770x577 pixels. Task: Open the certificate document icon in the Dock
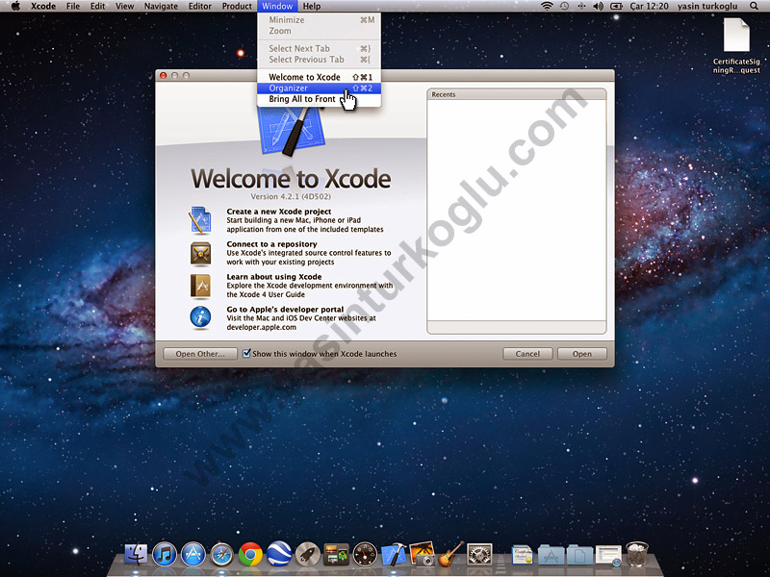tap(522, 555)
